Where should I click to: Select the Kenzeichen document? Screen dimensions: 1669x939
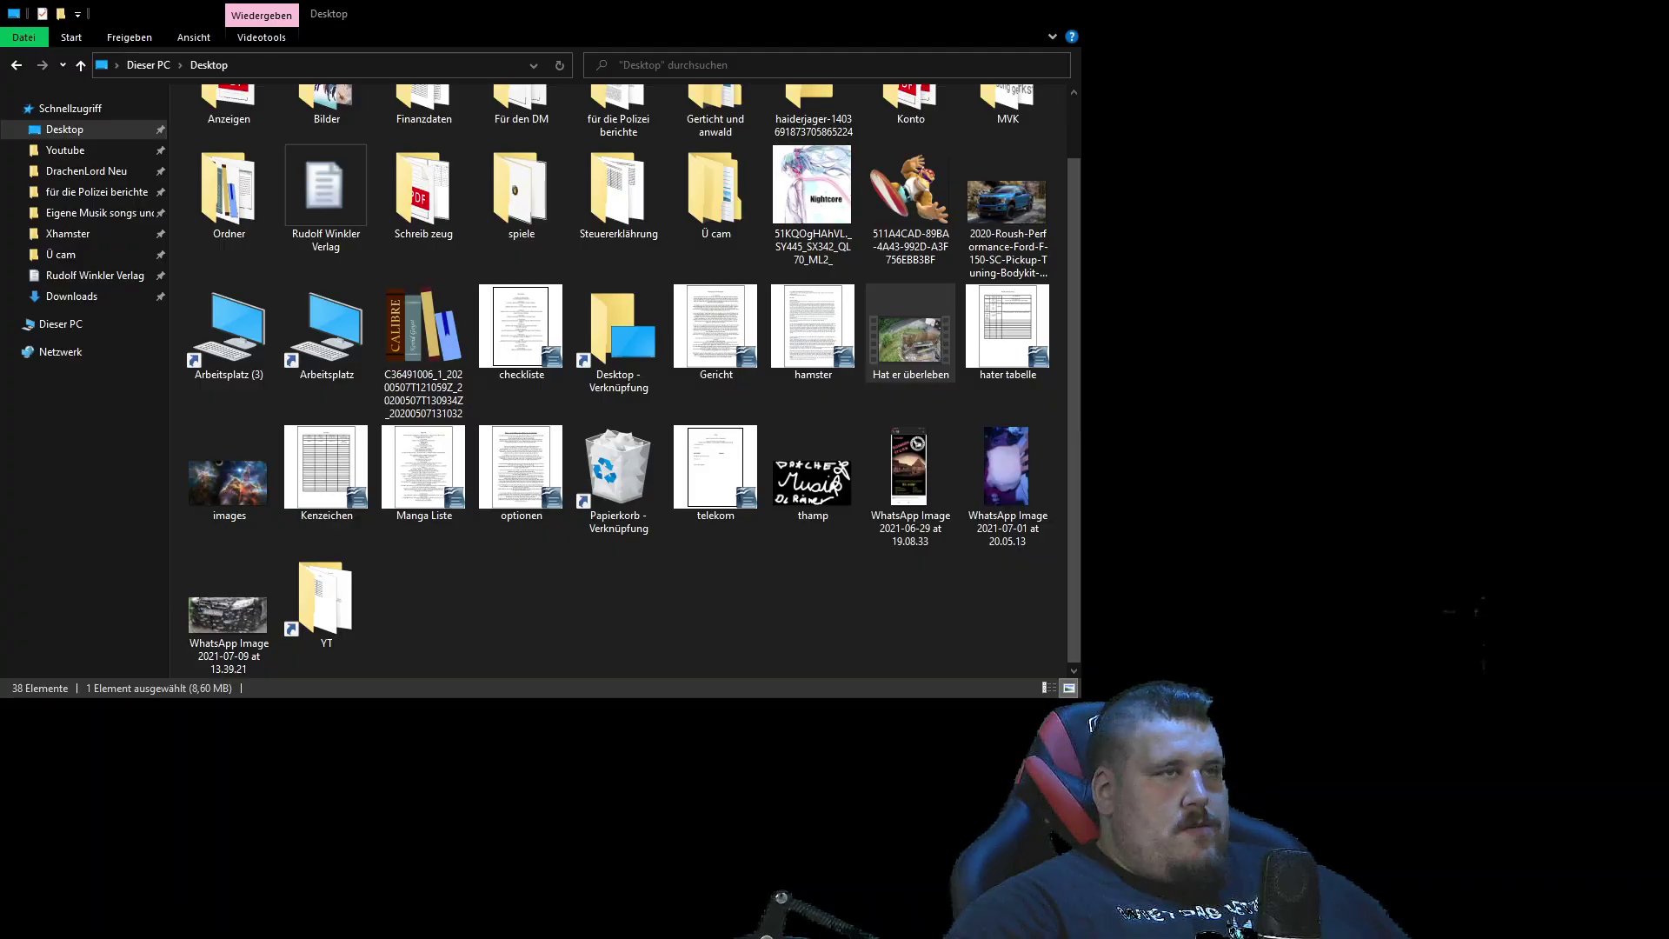tap(326, 467)
